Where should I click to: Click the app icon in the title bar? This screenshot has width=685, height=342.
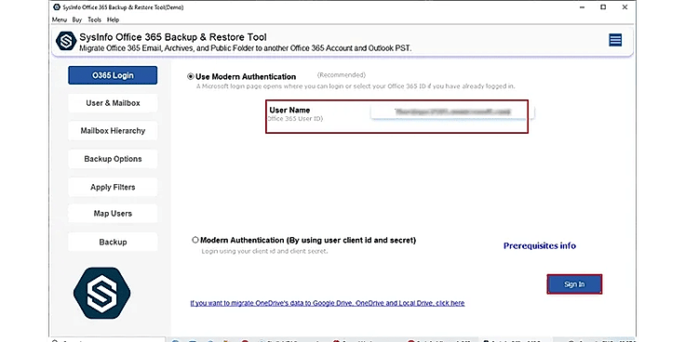(x=56, y=7)
